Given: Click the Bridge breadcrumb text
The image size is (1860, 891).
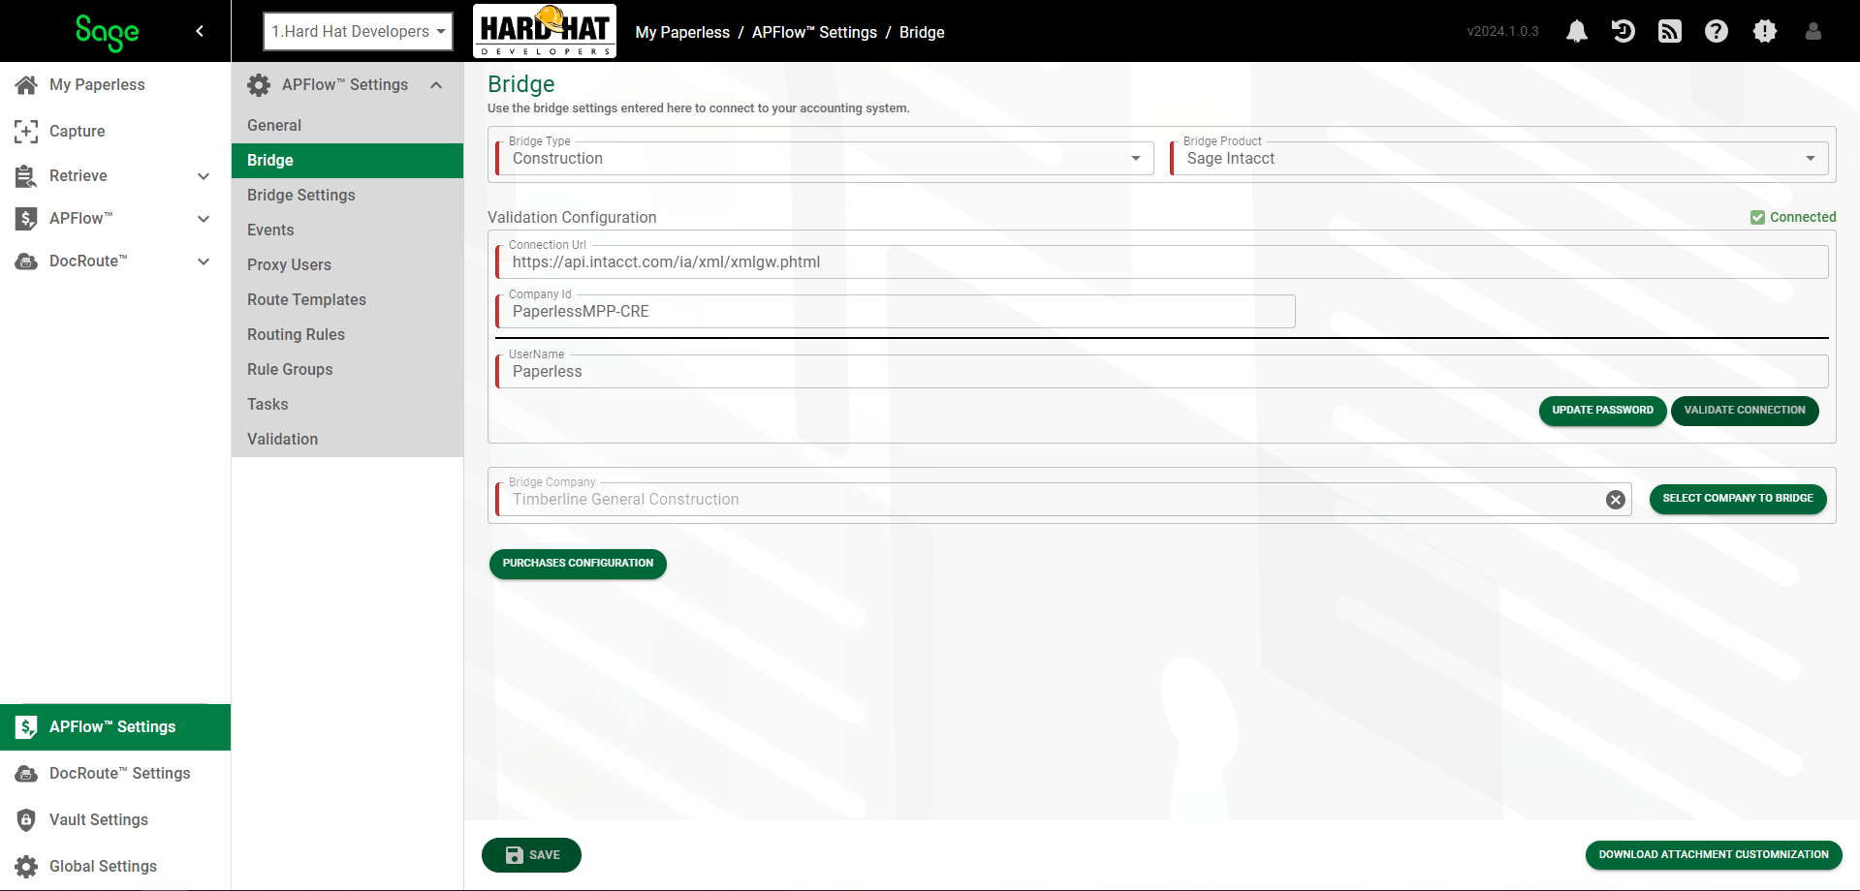Looking at the screenshot, I should click(x=922, y=32).
